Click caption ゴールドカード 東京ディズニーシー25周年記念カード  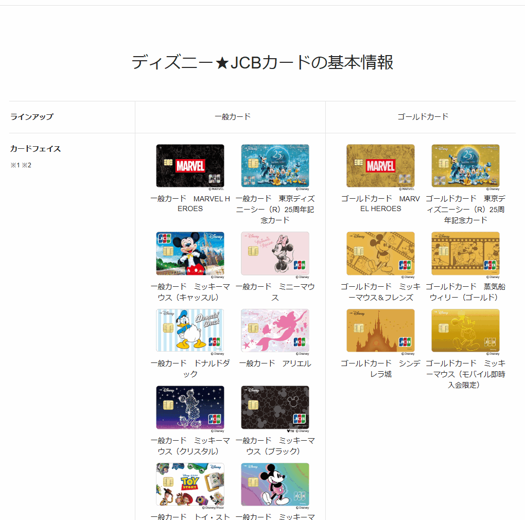[x=466, y=209]
